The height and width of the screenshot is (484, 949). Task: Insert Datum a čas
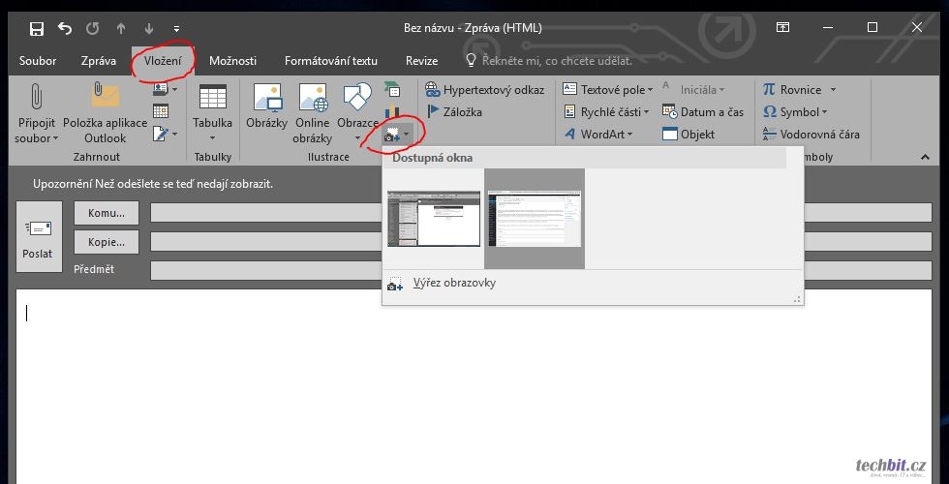pyautogui.click(x=703, y=112)
